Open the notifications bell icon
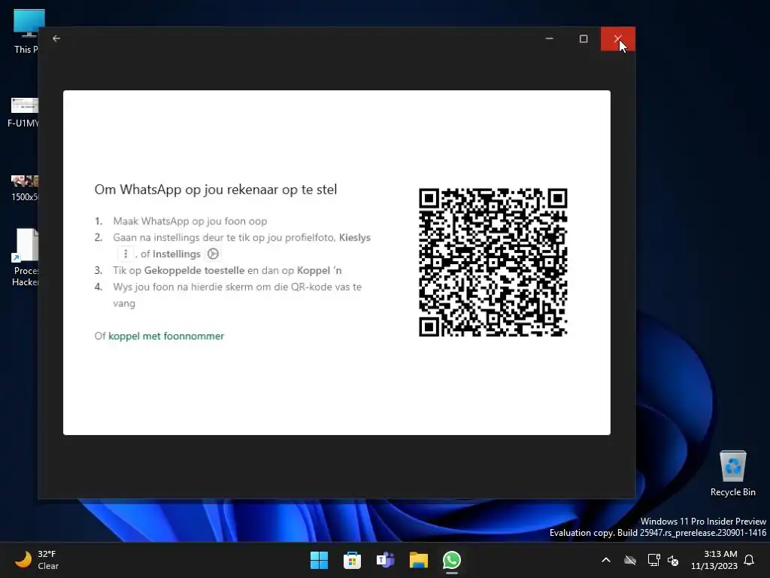Screen dimensions: 770x578 tap(750, 560)
